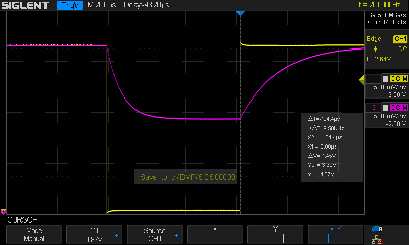Click channel 1 -2.00 V offset value
This screenshot has width=409, height=245.
(x=396, y=95)
